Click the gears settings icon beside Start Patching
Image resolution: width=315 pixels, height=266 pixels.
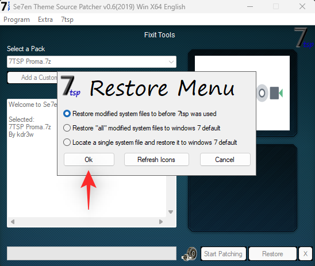click(x=190, y=254)
